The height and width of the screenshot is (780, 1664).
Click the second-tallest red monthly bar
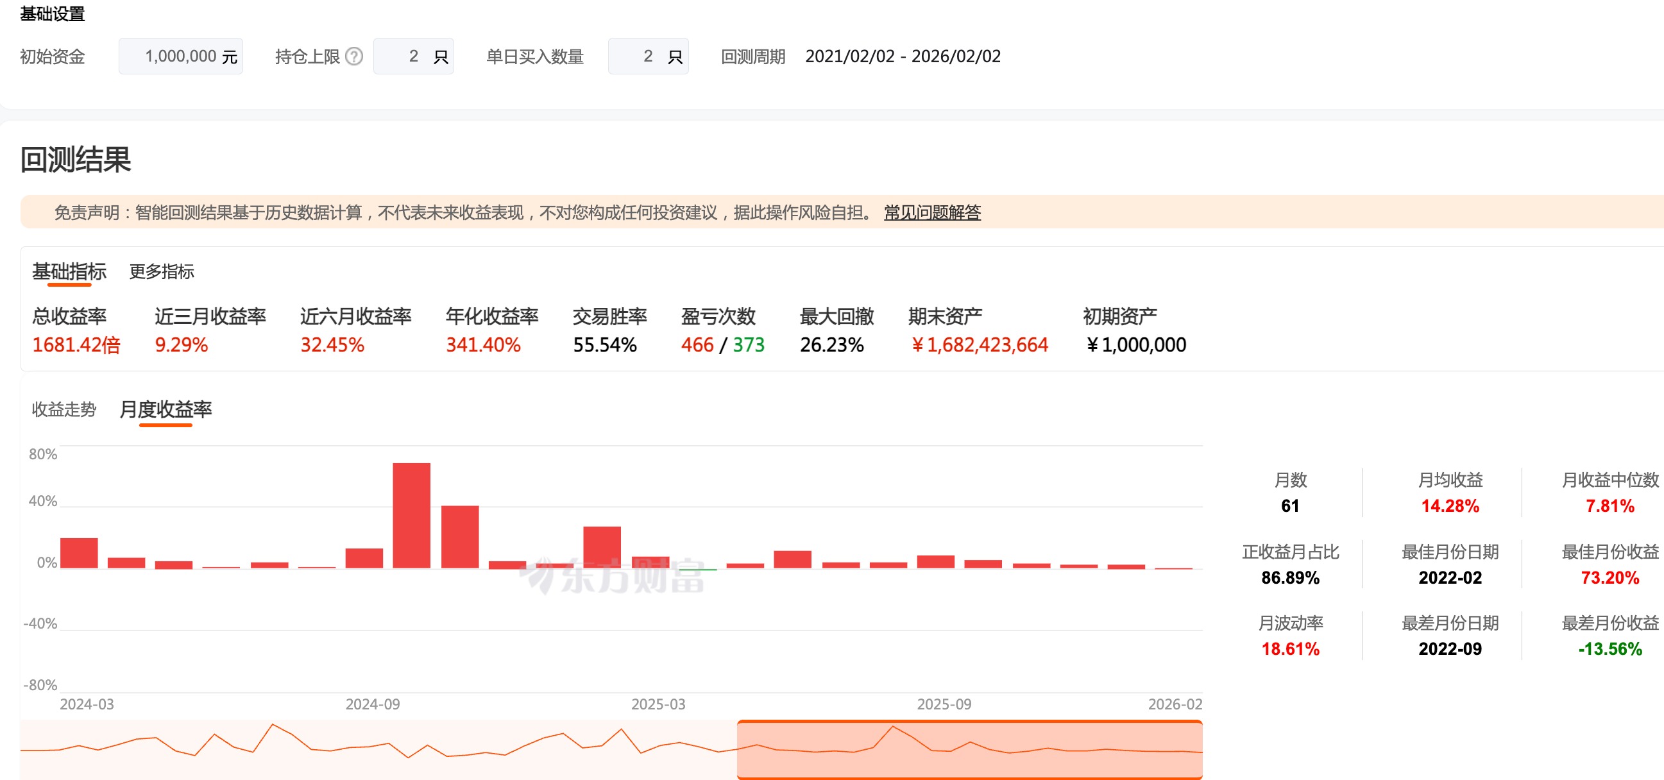[460, 537]
